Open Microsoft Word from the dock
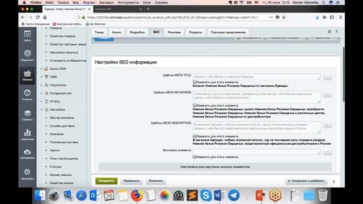 [220, 195]
